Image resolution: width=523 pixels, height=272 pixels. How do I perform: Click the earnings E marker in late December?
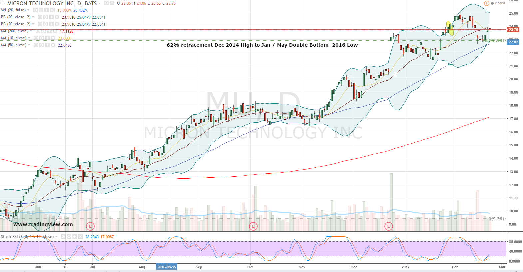(x=388, y=227)
